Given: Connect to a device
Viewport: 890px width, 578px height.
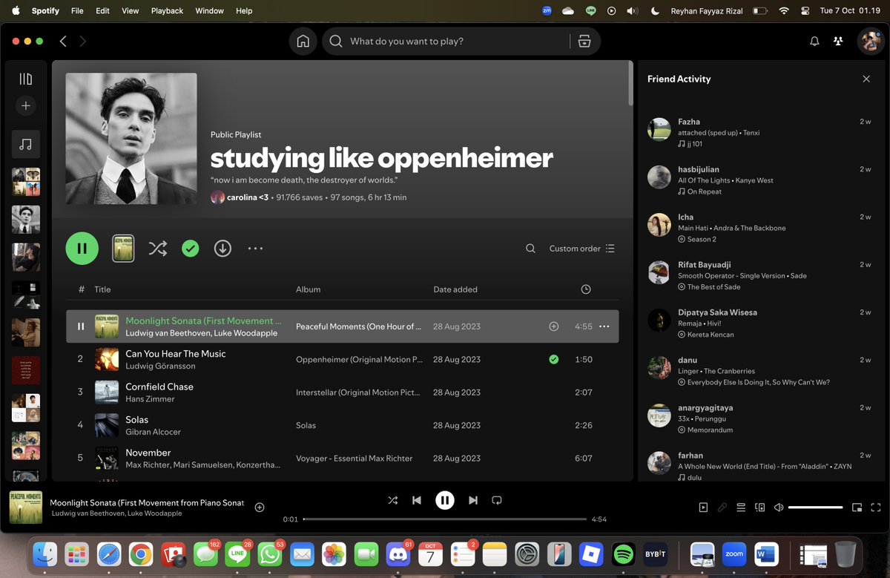Looking at the screenshot, I should coord(759,508).
